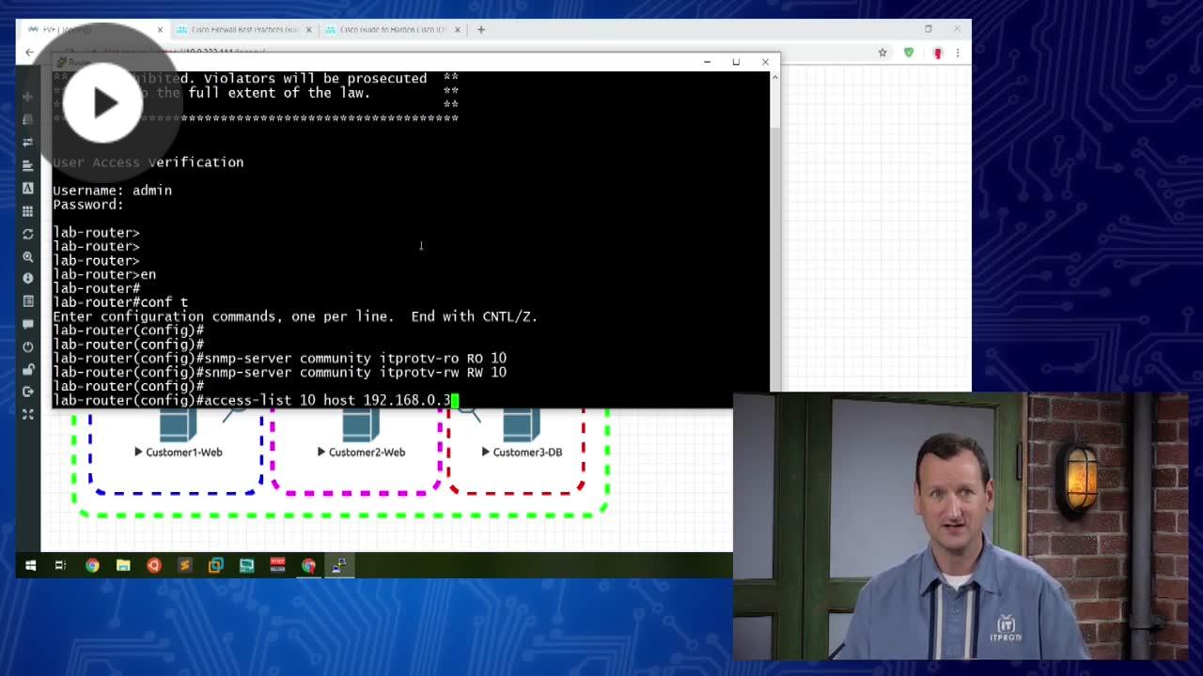Open the Chrome three-dot menu
This screenshot has width=1203, height=676.
958,53
